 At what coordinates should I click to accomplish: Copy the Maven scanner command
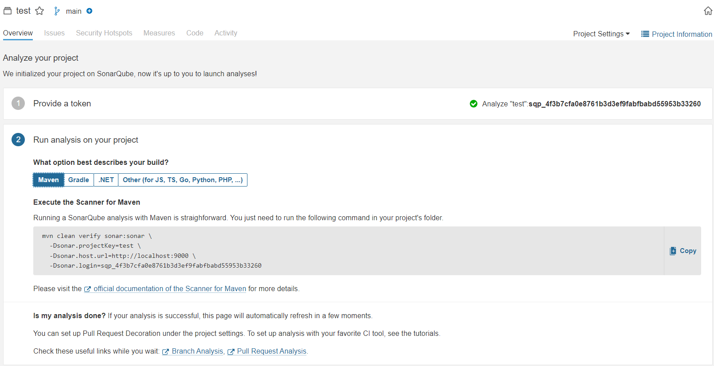point(683,251)
